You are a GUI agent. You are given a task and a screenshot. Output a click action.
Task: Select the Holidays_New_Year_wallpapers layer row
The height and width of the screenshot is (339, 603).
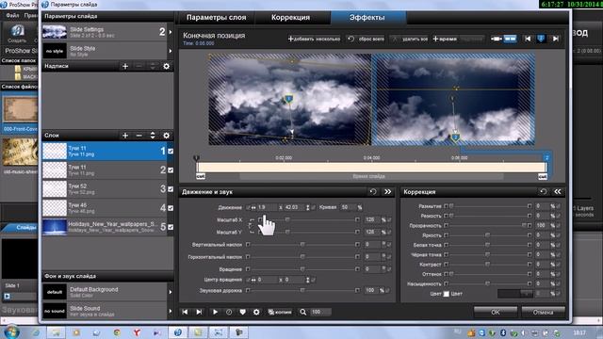pyautogui.click(x=105, y=227)
